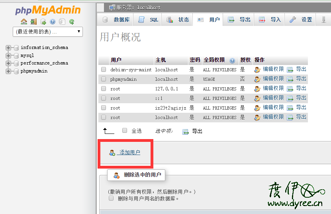Expand the performance_schema database node
331x214 pixels.
coord(8,63)
